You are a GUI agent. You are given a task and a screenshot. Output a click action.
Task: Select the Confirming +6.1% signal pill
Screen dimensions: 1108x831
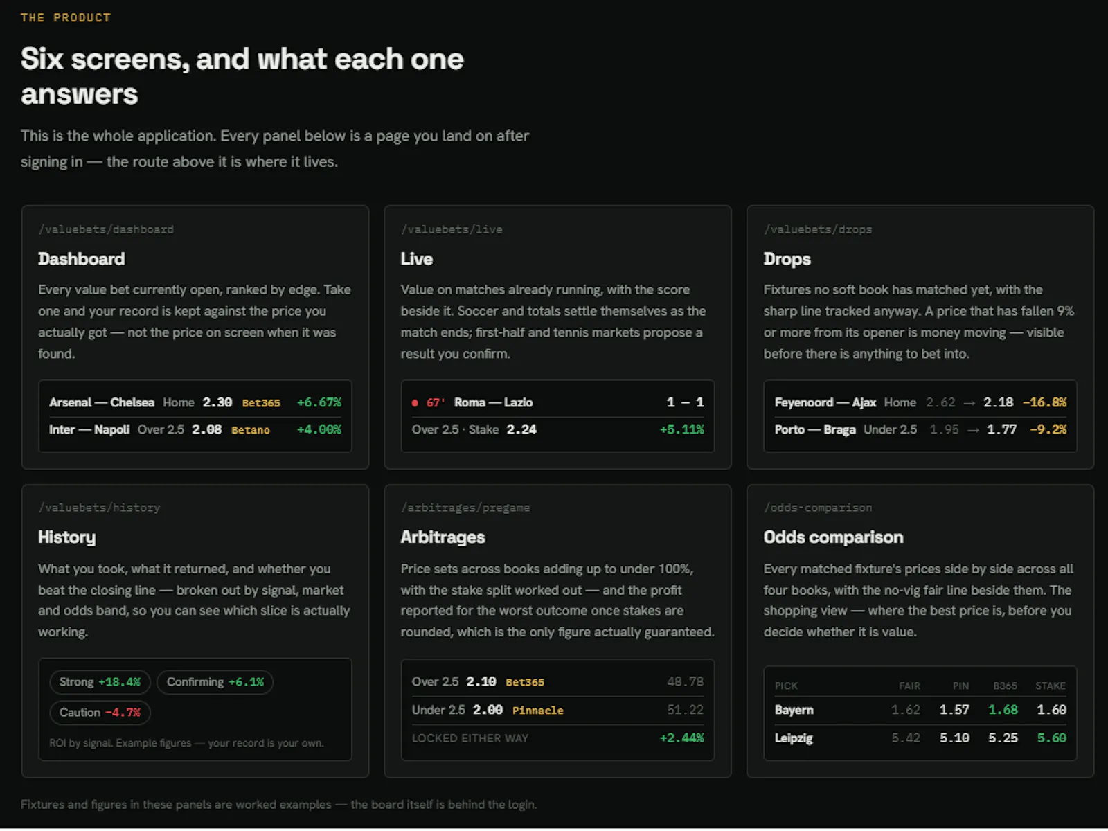[215, 682]
